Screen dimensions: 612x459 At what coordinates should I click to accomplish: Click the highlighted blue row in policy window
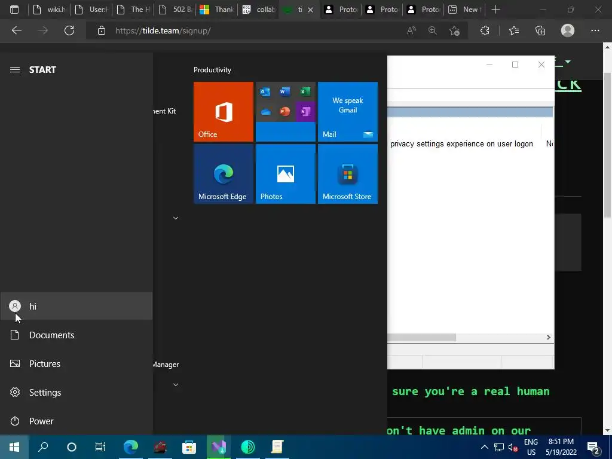470,112
